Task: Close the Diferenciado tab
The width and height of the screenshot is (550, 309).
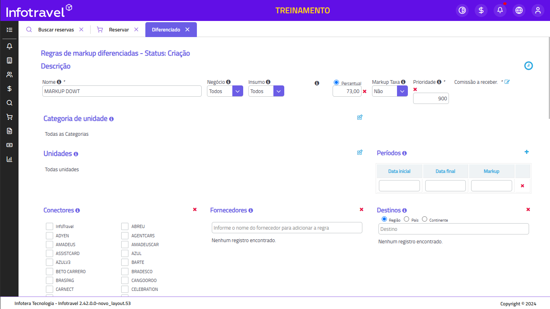Action: [187, 29]
